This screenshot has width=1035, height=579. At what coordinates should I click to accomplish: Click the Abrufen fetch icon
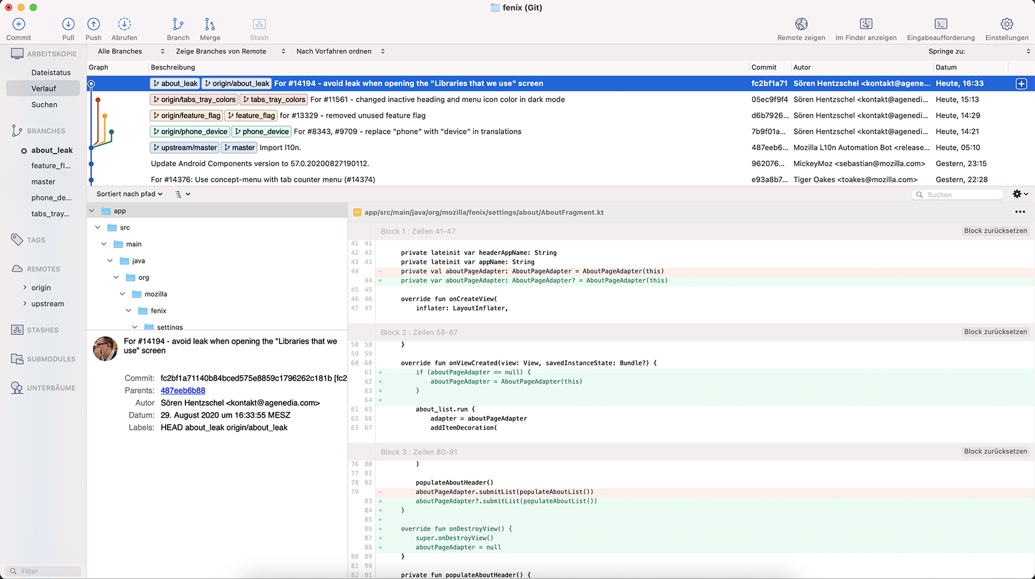point(124,25)
